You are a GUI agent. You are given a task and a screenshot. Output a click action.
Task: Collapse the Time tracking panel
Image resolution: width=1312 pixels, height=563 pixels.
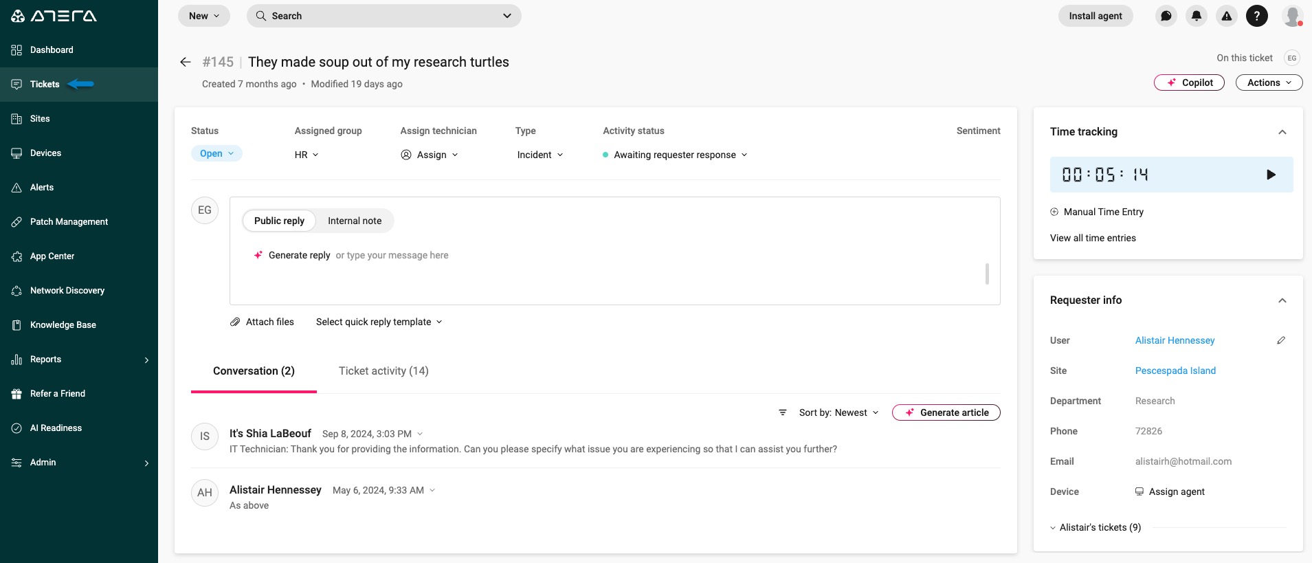coord(1282,132)
